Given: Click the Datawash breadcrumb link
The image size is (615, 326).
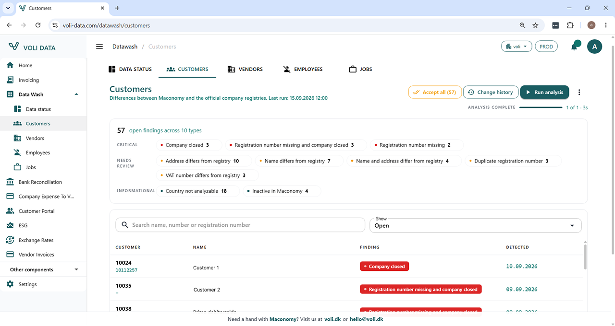Looking at the screenshot, I should pyautogui.click(x=125, y=47).
